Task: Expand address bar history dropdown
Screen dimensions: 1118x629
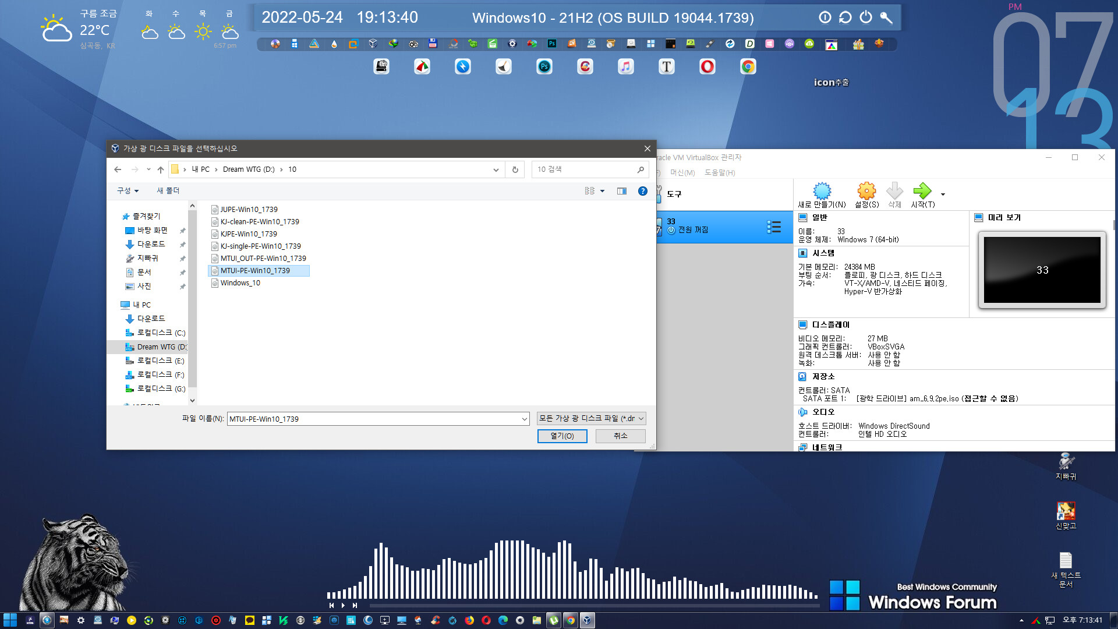Action: pyautogui.click(x=496, y=169)
